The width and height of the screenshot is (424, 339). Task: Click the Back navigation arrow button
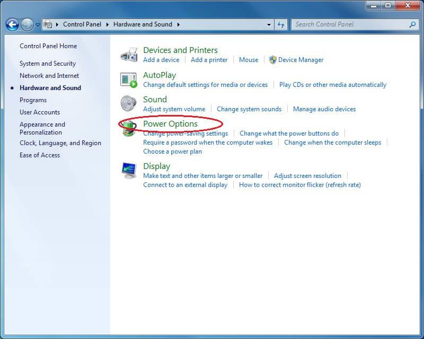click(x=12, y=24)
